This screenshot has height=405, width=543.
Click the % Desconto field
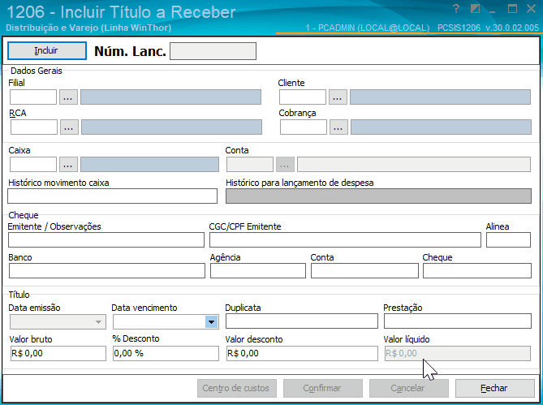[166, 353]
